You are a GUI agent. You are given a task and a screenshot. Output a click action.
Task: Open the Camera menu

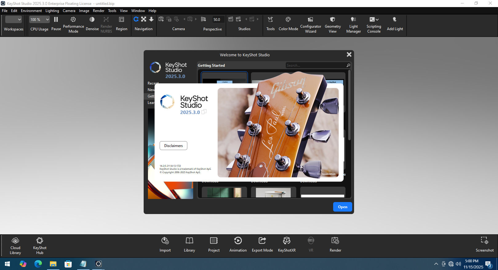(x=69, y=11)
